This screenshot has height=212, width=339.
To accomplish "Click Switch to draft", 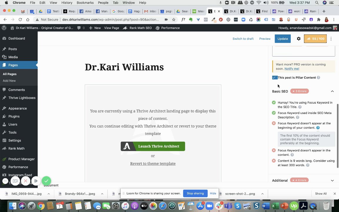I will [243, 39].
